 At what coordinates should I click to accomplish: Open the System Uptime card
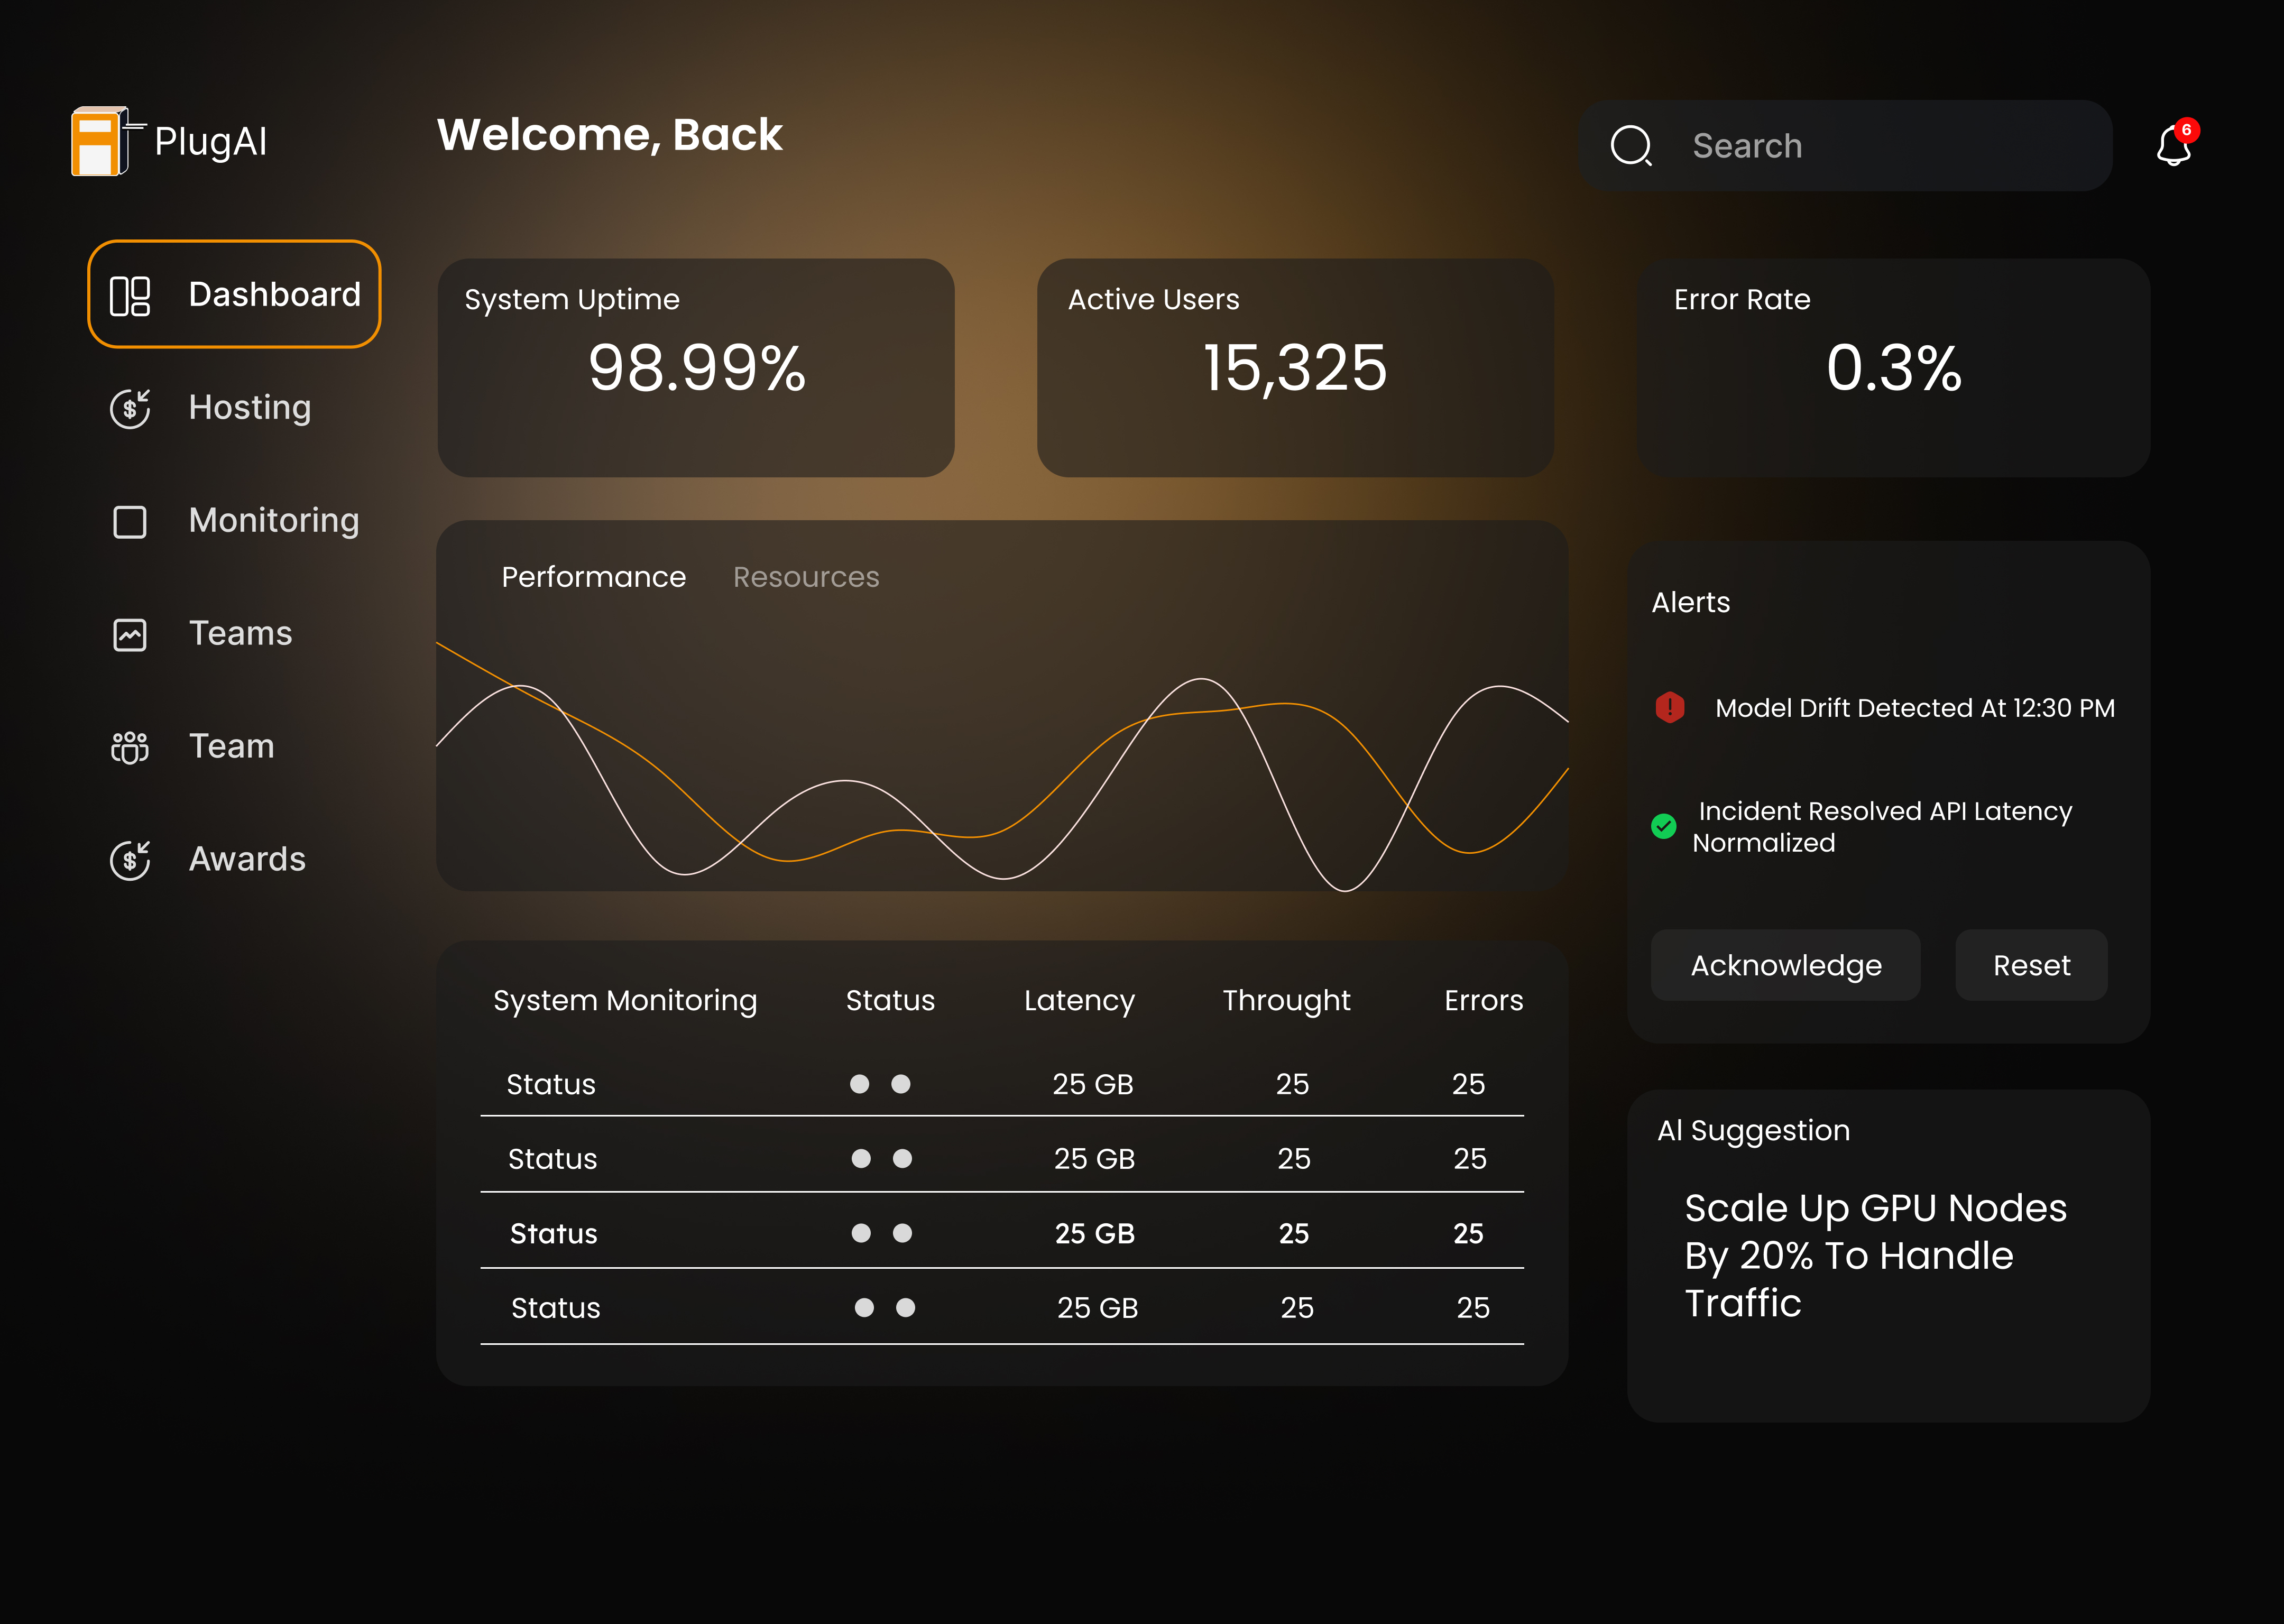click(x=696, y=367)
